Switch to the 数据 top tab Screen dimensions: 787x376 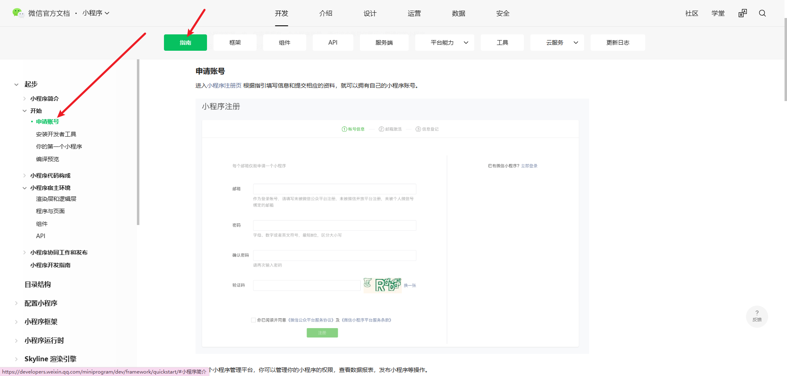pyautogui.click(x=459, y=14)
